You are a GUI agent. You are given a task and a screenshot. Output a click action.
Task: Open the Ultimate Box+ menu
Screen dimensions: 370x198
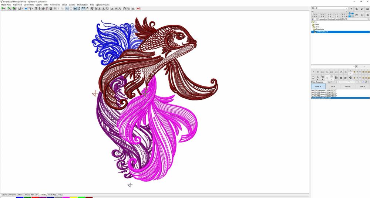coord(83,5)
